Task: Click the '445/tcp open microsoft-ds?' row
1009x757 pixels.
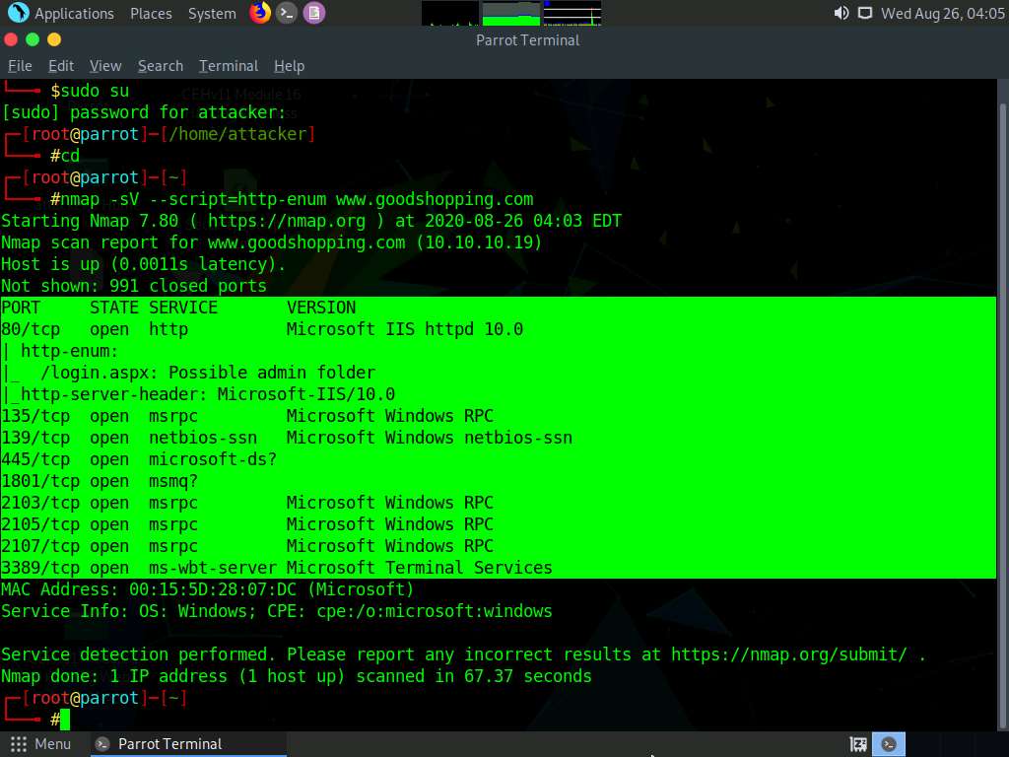Action: pos(139,459)
